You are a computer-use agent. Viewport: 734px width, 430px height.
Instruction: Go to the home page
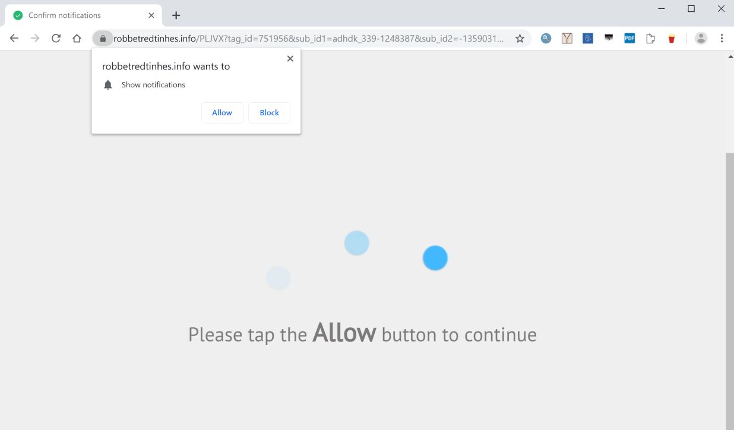coord(77,39)
